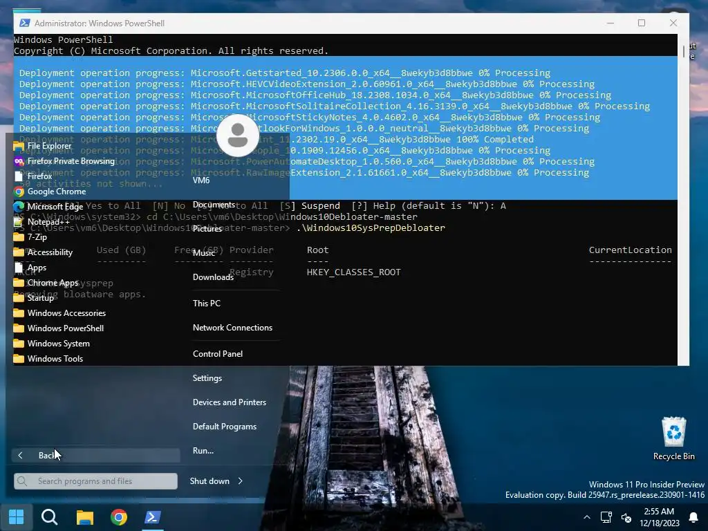Close the Administrator: Windows PowerShell window

tap(673, 23)
